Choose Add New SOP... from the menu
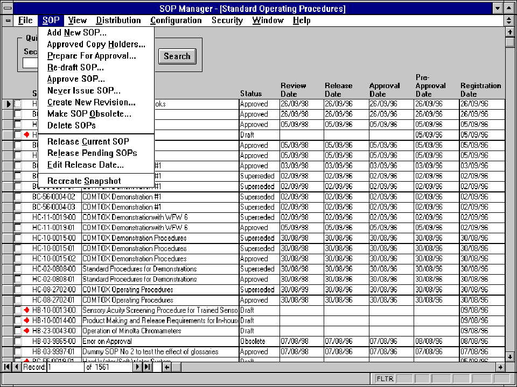 coord(96,33)
